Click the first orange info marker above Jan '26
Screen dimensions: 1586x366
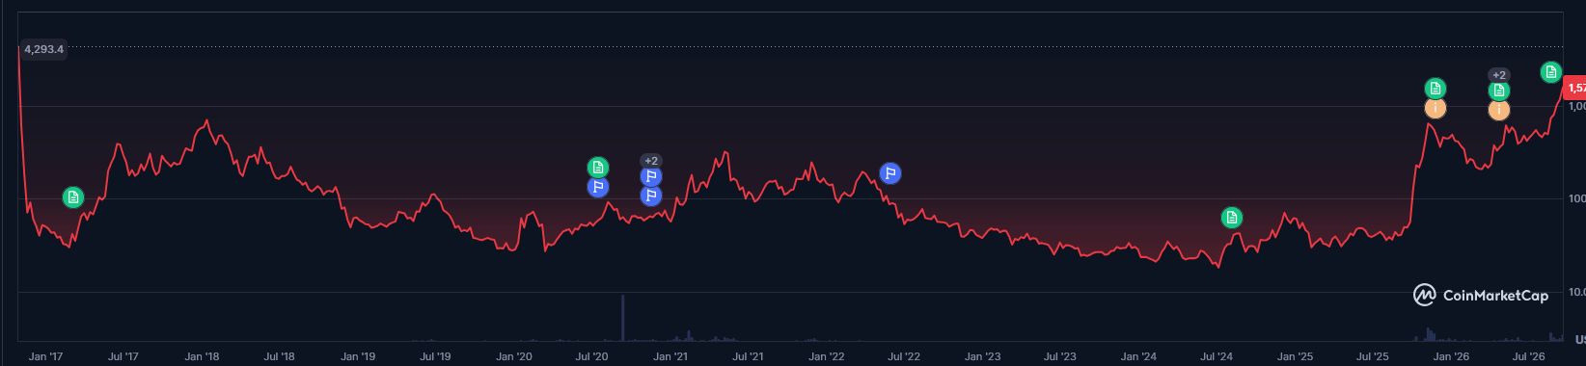coord(1436,108)
